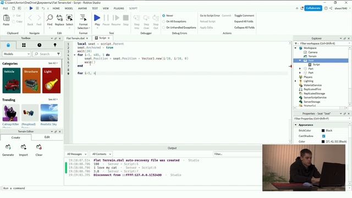Image resolution: width=352 pixels, height=198 pixels.
Task: Open the Models category dropdown
Action: (x=16, y=54)
